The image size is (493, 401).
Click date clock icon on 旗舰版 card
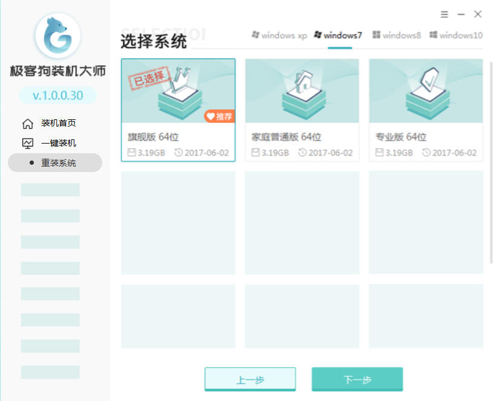[178, 153]
